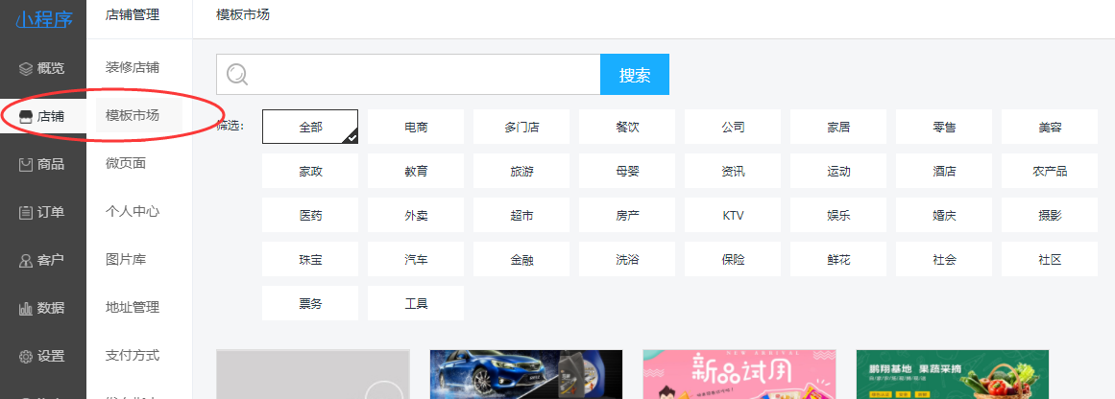
Task: Open 设置 via its gear icon
Action: (x=26, y=357)
